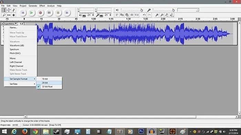The height and width of the screenshot is (135, 241).
Task: Select the Time Shift tool
Action: click(9, 15)
